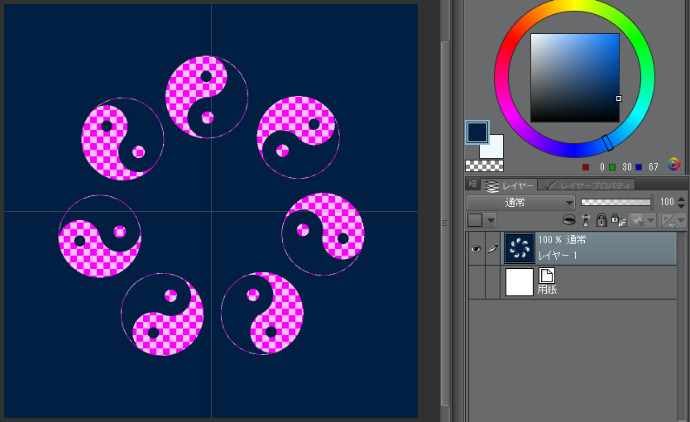The image size is (690, 422).
Task: Select the dark navy main color swatch
Action: [477, 132]
